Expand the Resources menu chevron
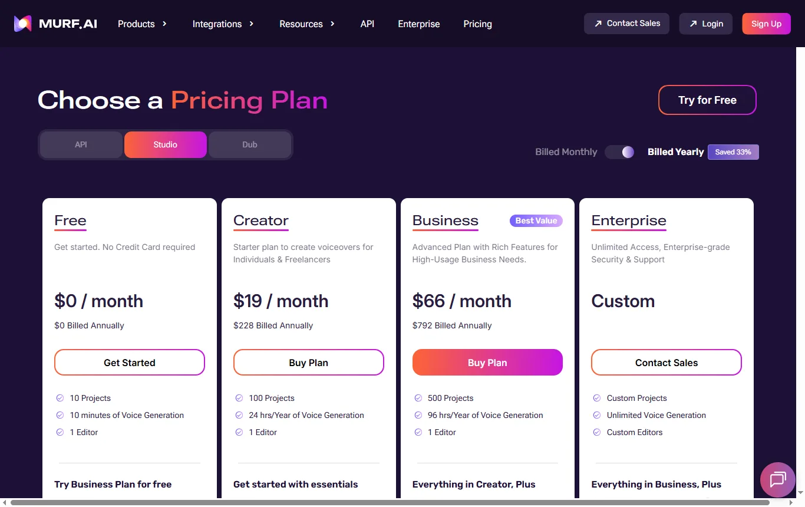The image size is (805, 507). 332,24
